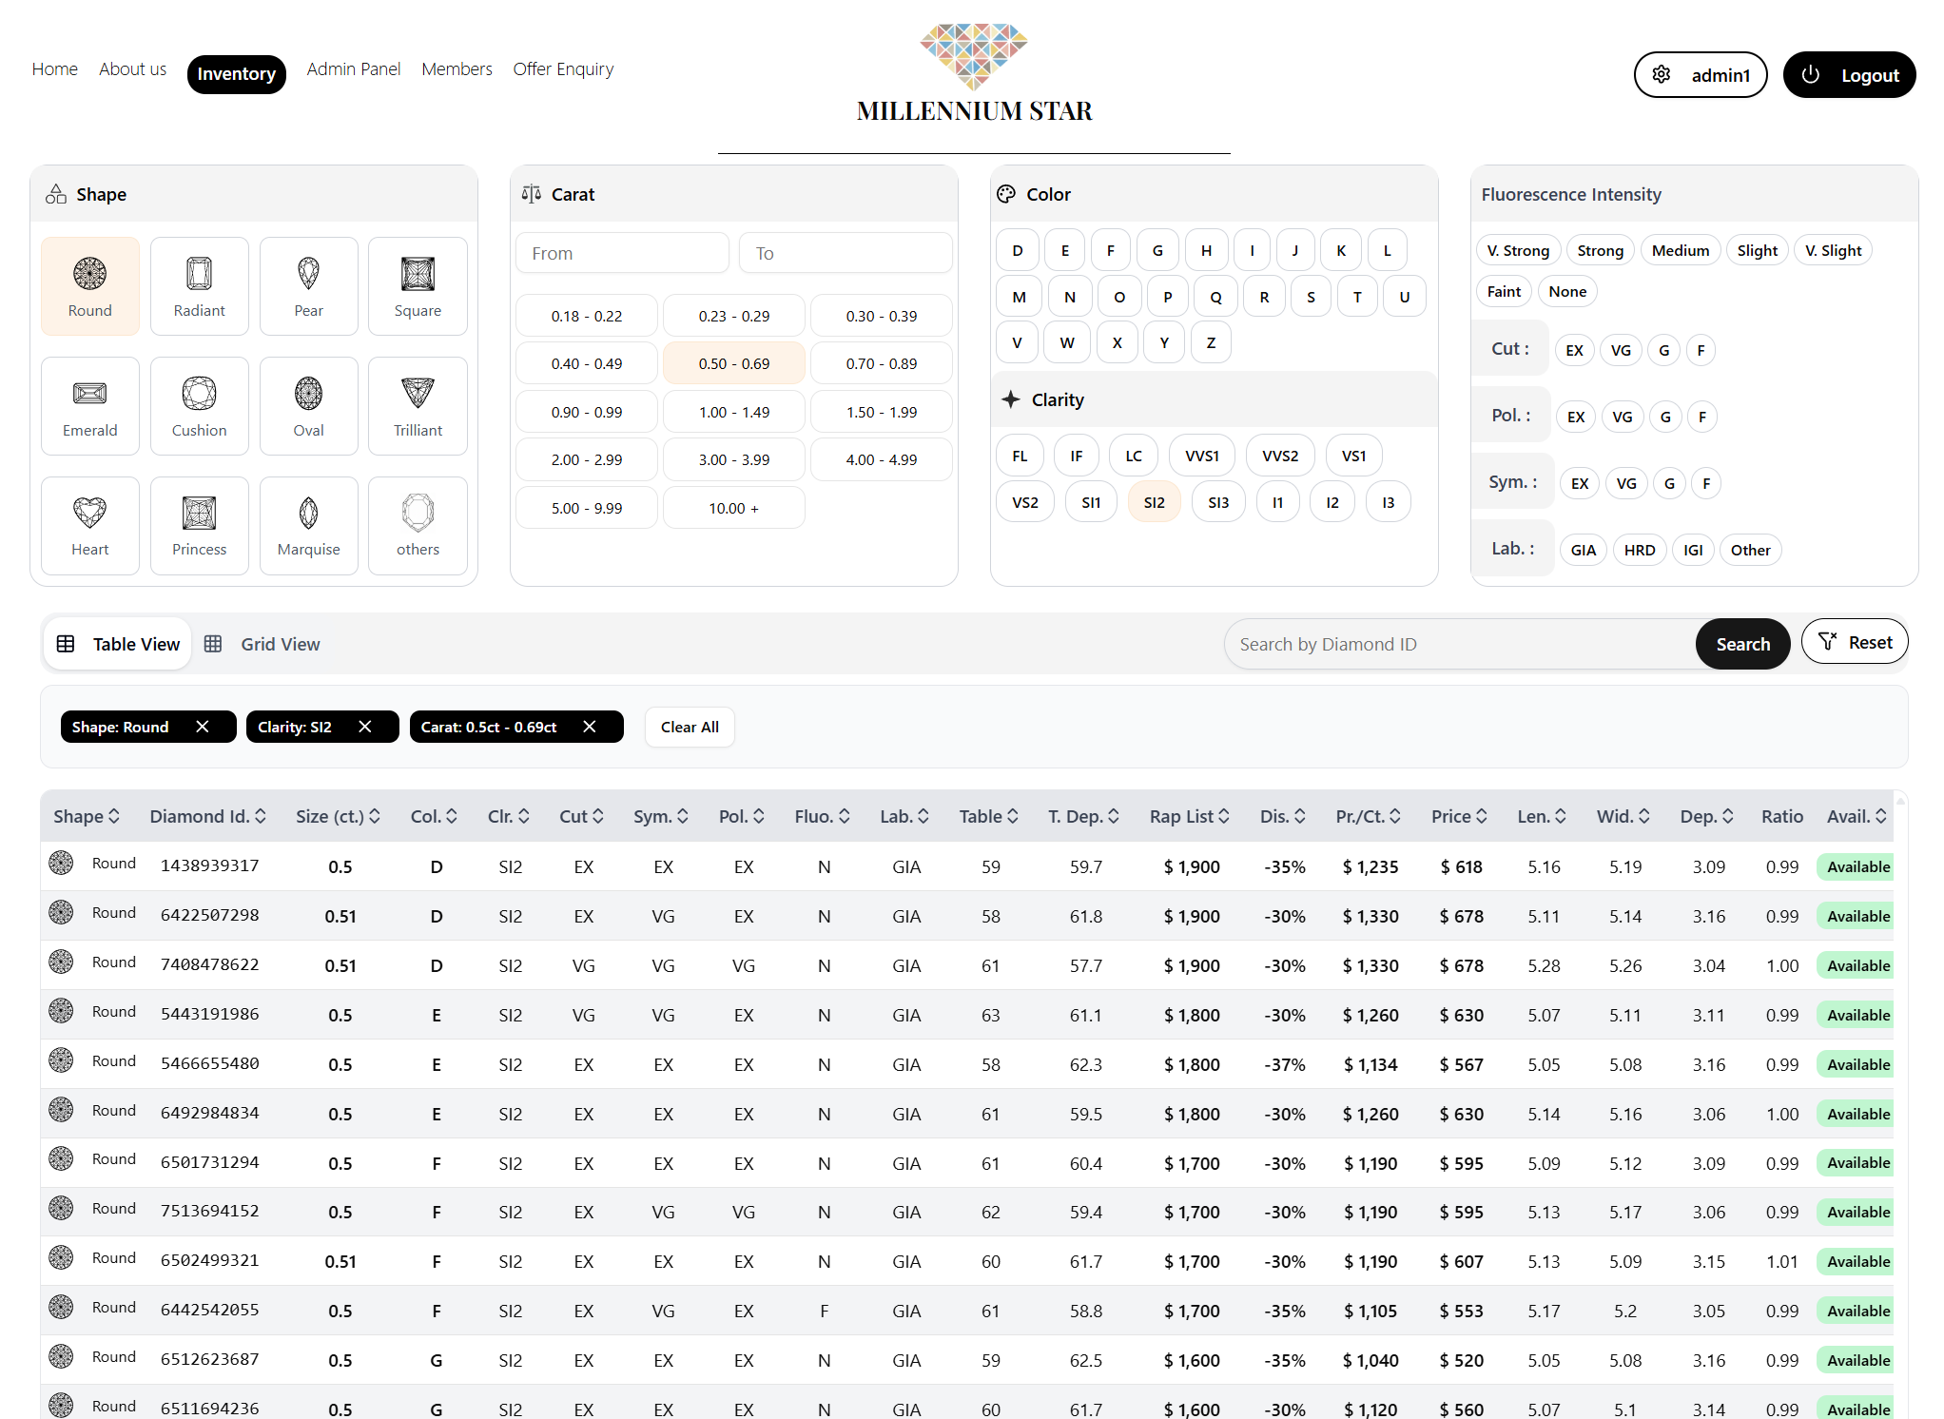Click the others shape icon

(418, 514)
